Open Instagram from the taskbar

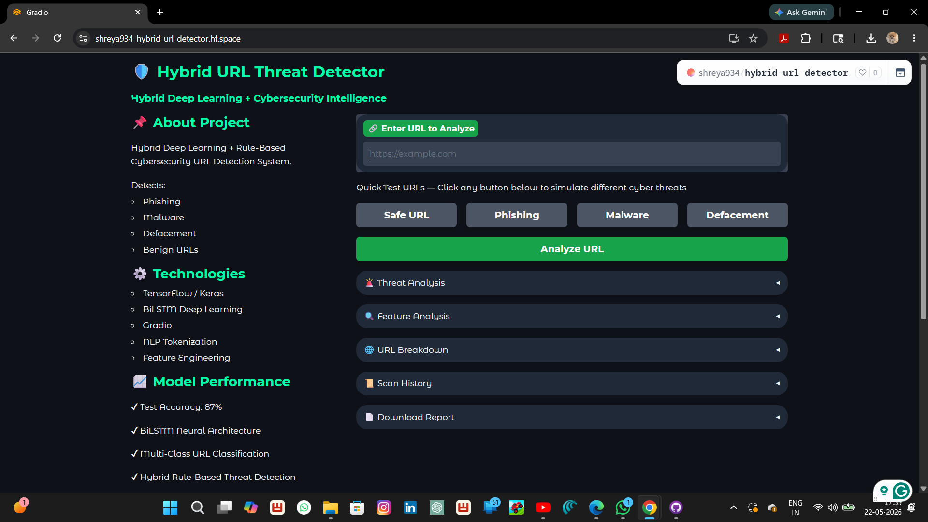click(x=384, y=507)
